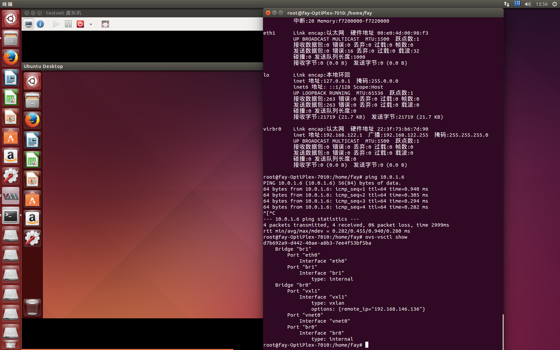The width and height of the screenshot is (560, 350).
Task: Open System Settings in host launcher
Action: click(x=11, y=176)
